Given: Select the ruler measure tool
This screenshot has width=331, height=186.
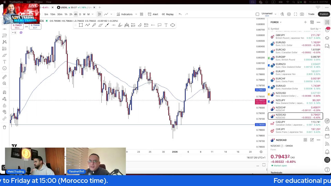Looking at the screenshot, I should click(4, 77).
